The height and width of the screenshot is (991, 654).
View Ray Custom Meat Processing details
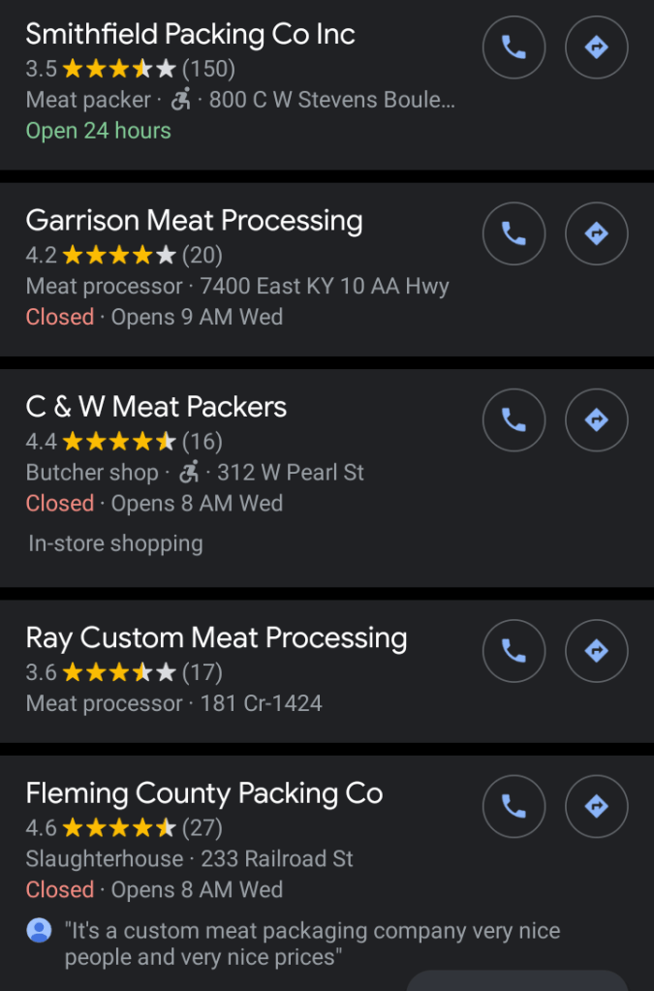[216, 638]
